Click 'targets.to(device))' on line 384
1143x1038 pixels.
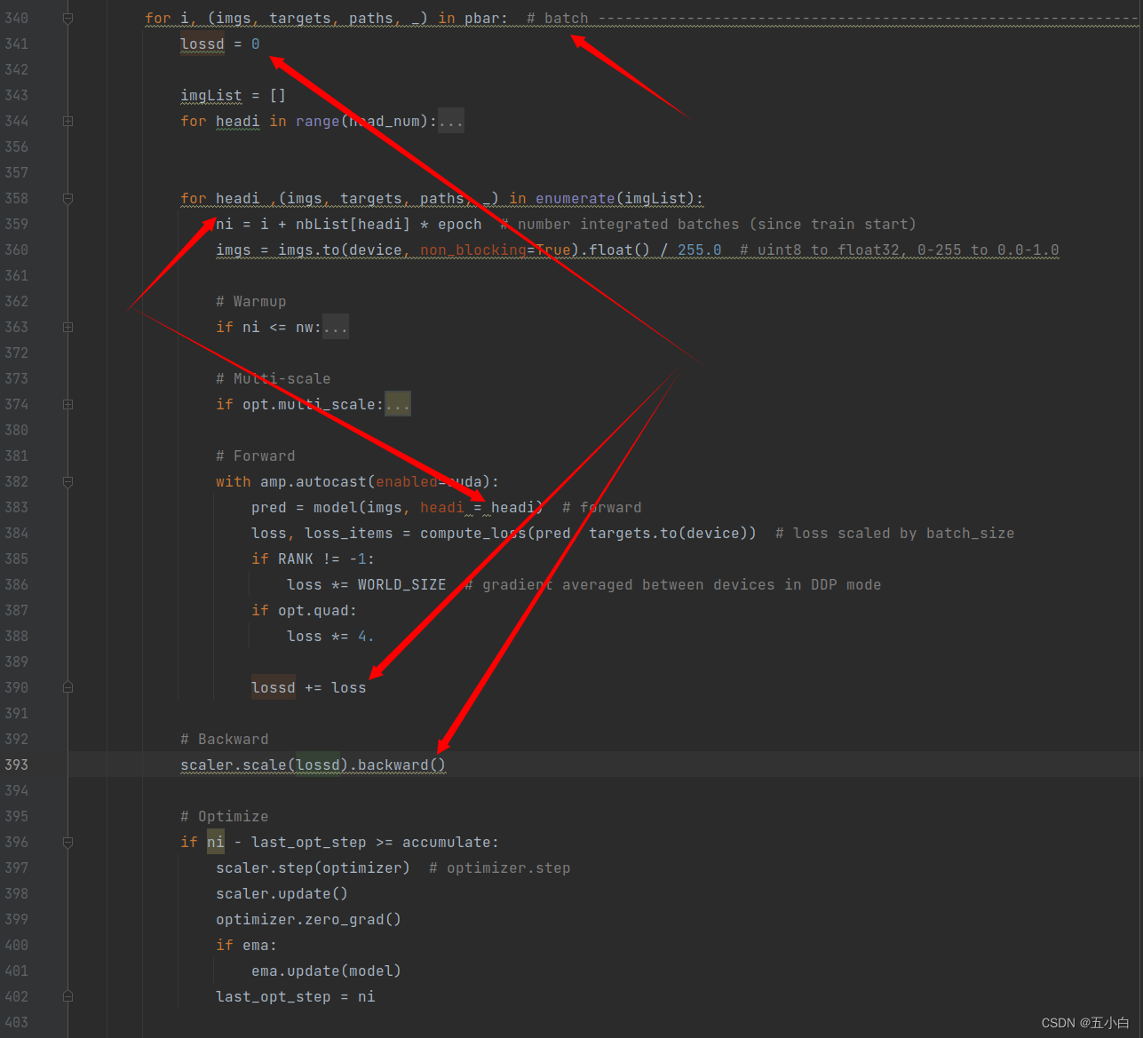pos(673,533)
